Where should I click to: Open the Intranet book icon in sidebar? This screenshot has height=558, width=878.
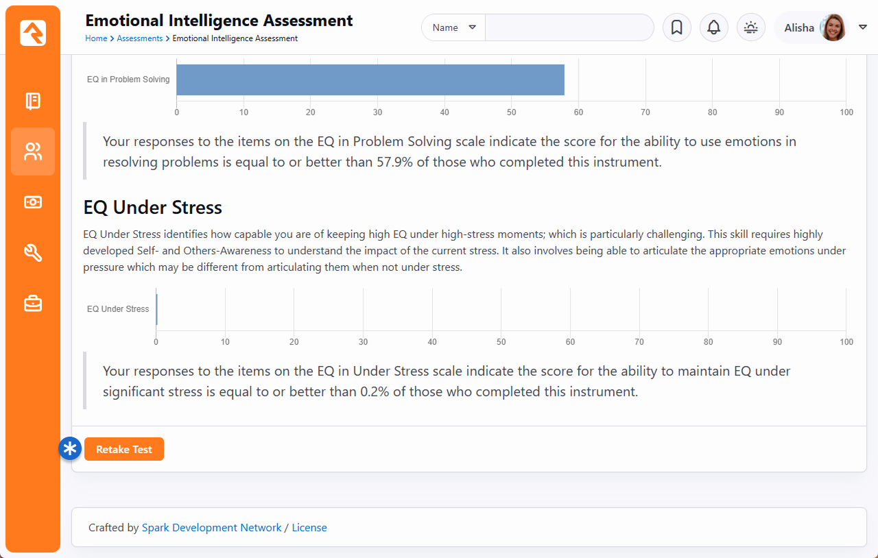point(33,101)
